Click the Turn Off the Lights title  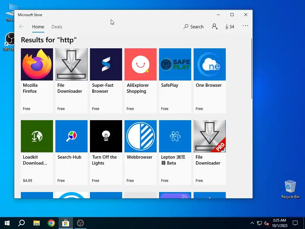(104, 160)
